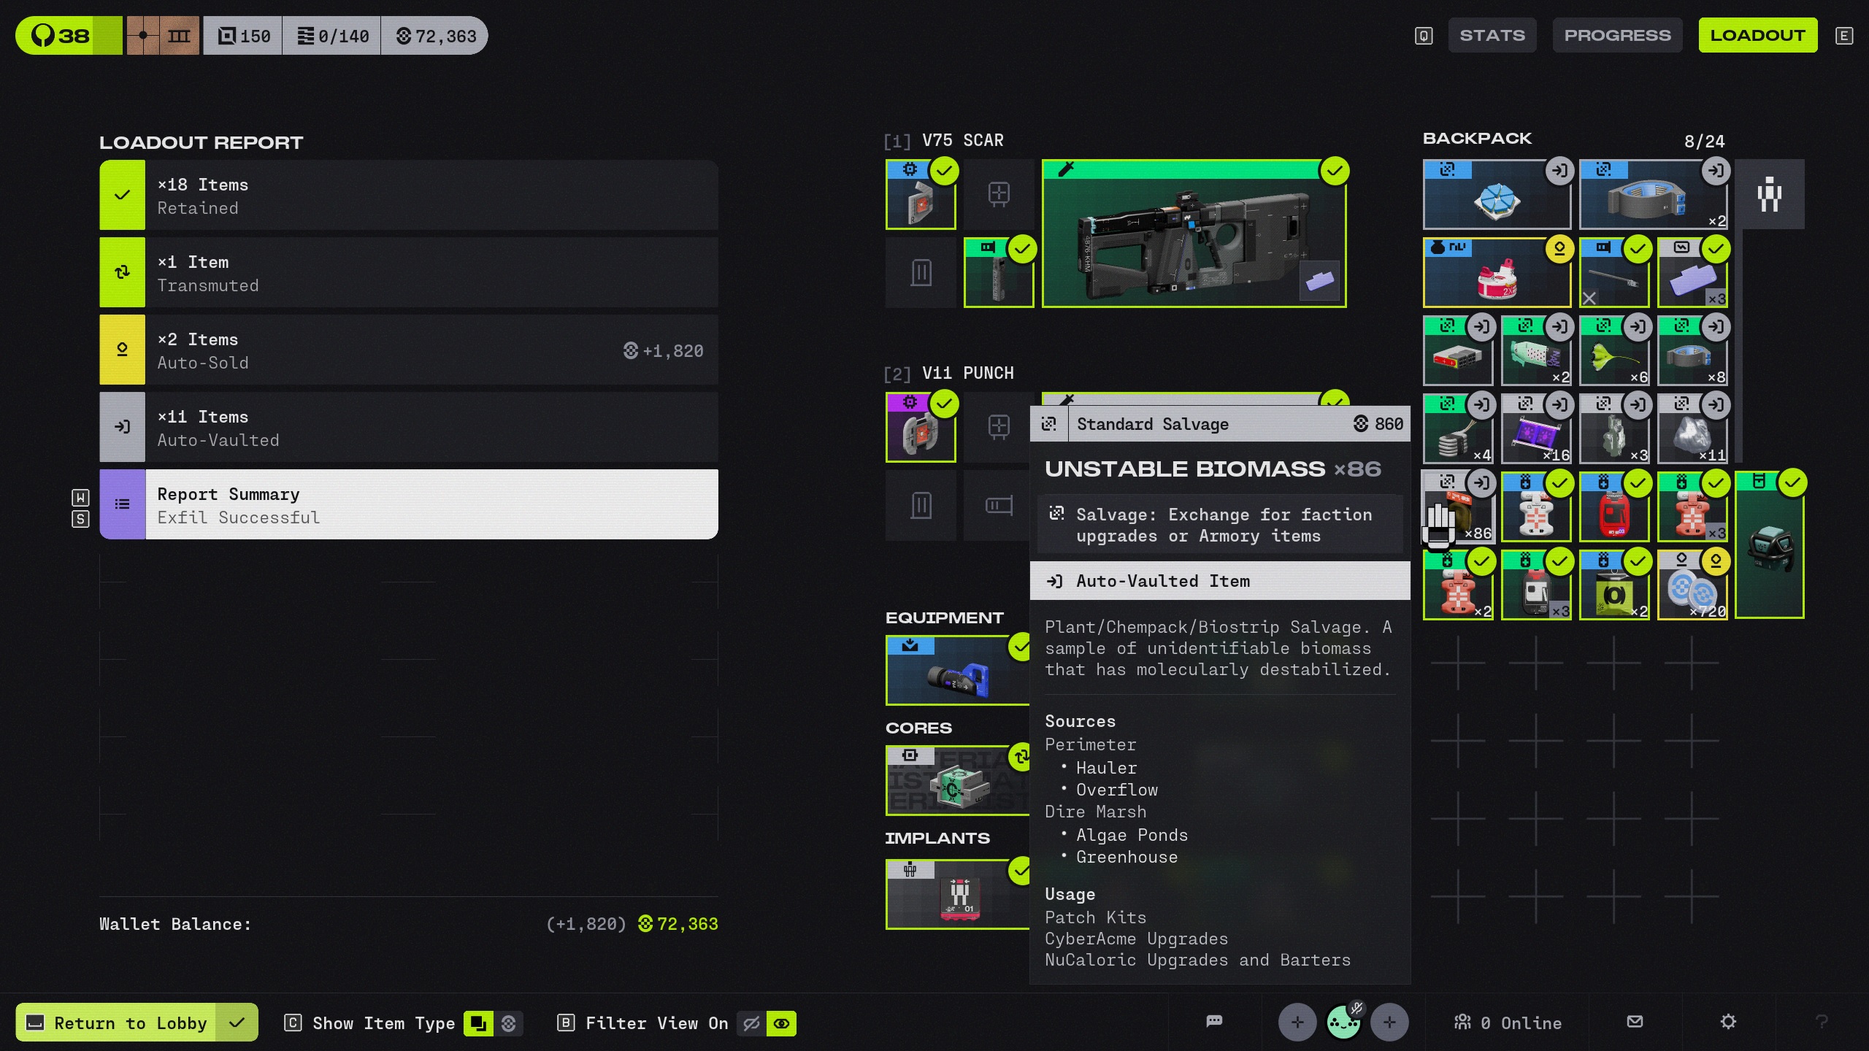Open the settings gear icon

[1727, 1022]
